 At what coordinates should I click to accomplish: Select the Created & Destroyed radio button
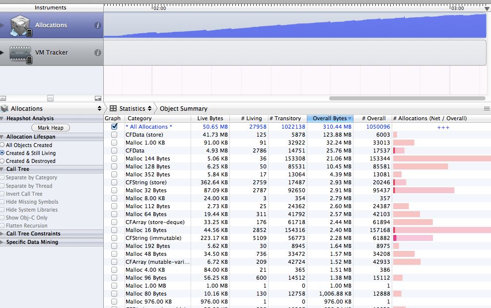(x=2, y=161)
